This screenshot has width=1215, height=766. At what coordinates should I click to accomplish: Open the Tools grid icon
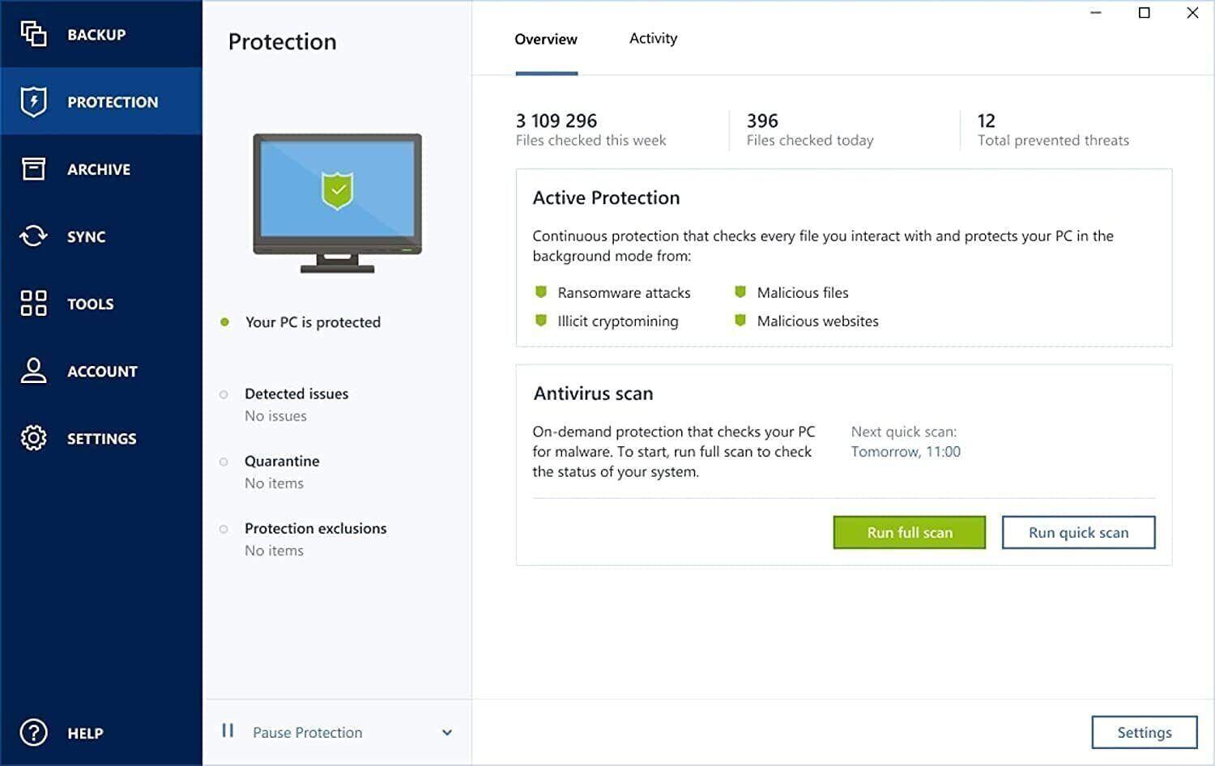point(33,303)
